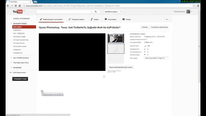Stop page loading with X button
206x116 pixels.
click(x=16, y=6)
